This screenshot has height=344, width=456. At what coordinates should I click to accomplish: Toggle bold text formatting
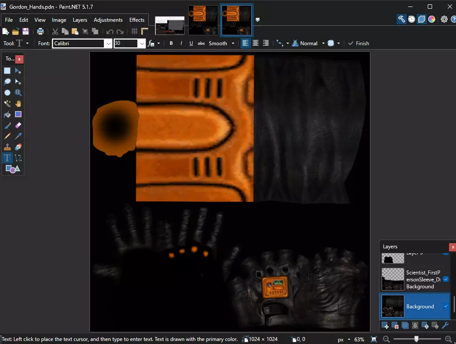(x=171, y=43)
